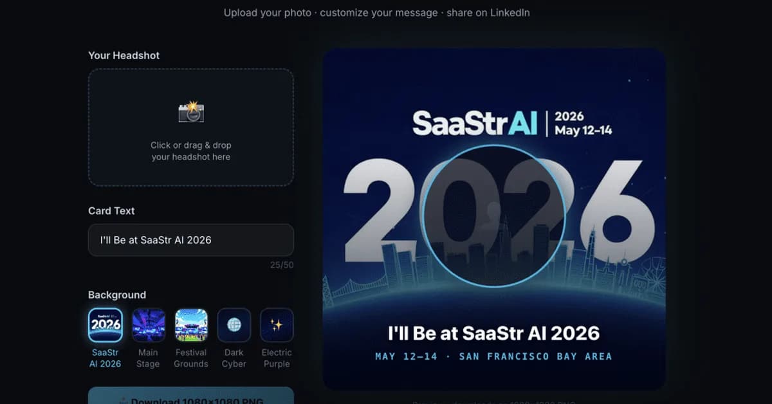The image size is (772, 404).
Task: Click the SaaStr AI logo on the card
Action: pos(475,122)
